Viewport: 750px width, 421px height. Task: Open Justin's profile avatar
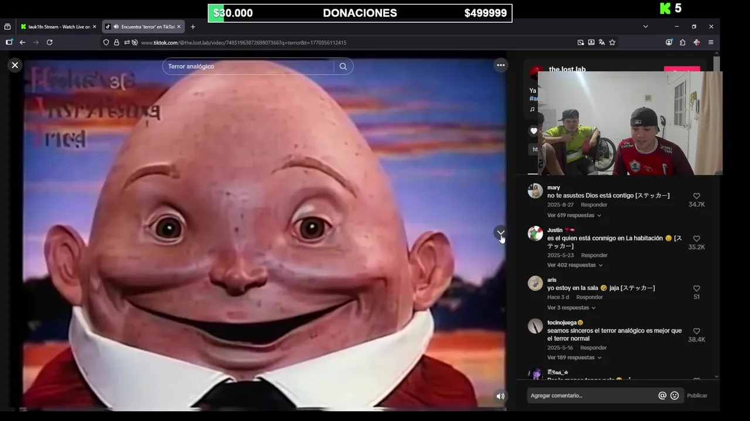[535, 233]
